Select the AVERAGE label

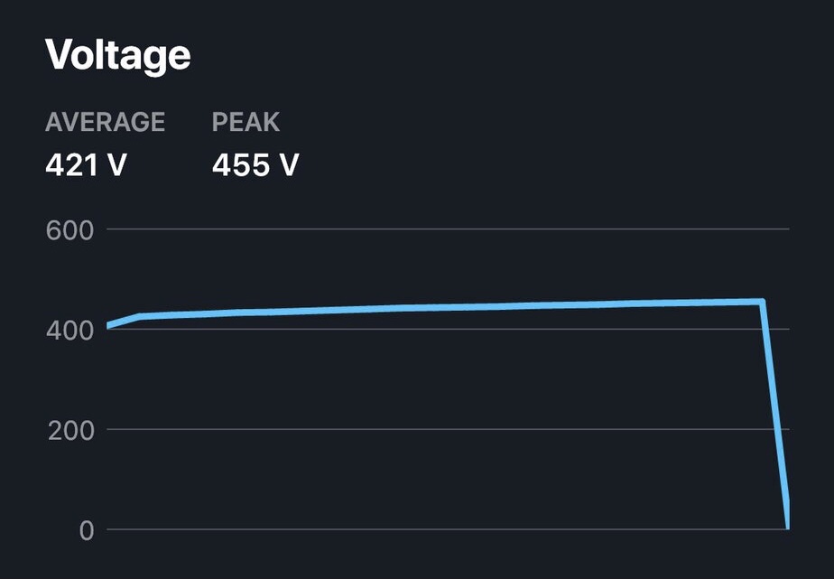[105, 122]
